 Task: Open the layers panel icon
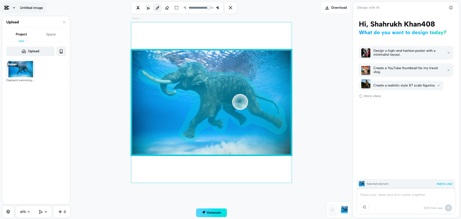[8, 212]
